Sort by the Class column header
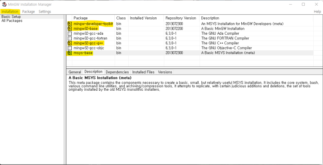The image size is (323, 165). [x=121, y=18]
